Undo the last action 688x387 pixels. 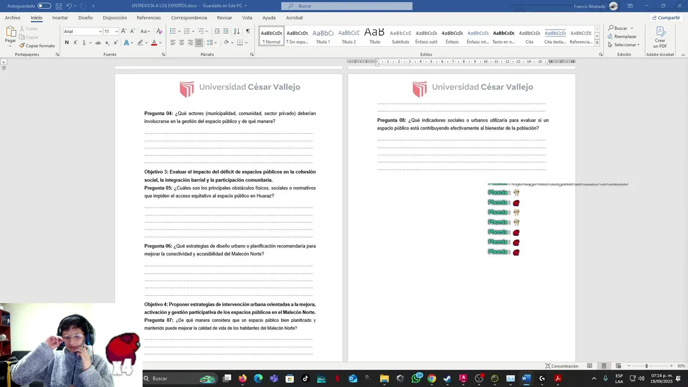coord(69,6)
